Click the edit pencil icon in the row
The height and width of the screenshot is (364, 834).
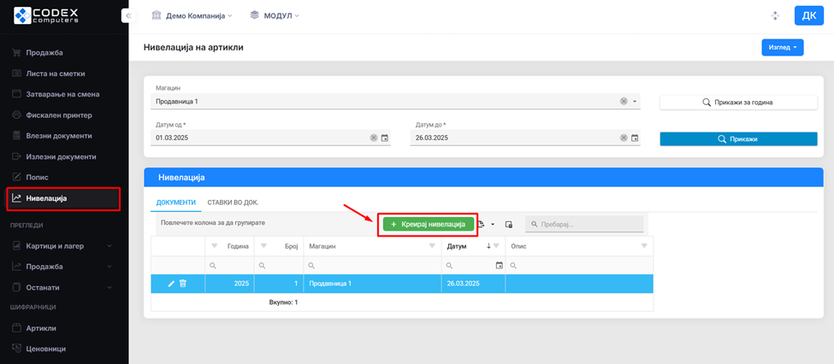coord(171,284)
